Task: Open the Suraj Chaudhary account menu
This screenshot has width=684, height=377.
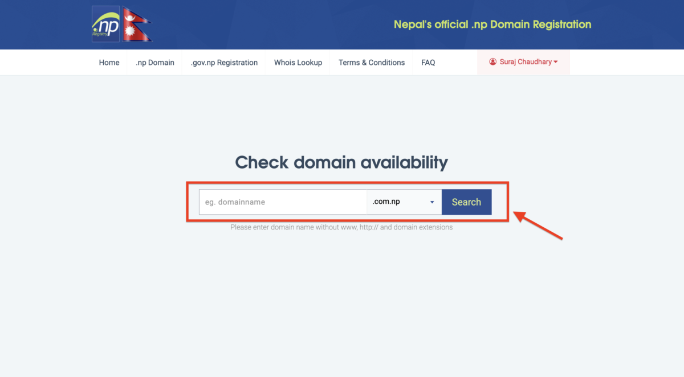Action: (523, 62)
